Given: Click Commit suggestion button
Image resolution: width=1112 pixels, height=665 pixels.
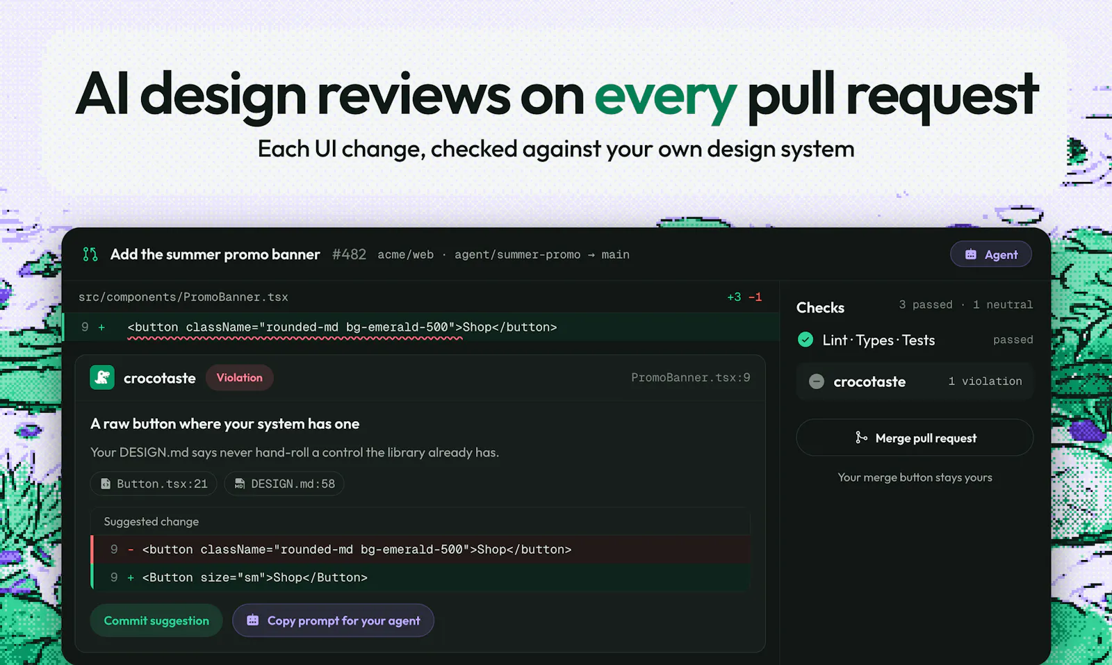Looking at the screenshot, I should click(x=156, y=621).
